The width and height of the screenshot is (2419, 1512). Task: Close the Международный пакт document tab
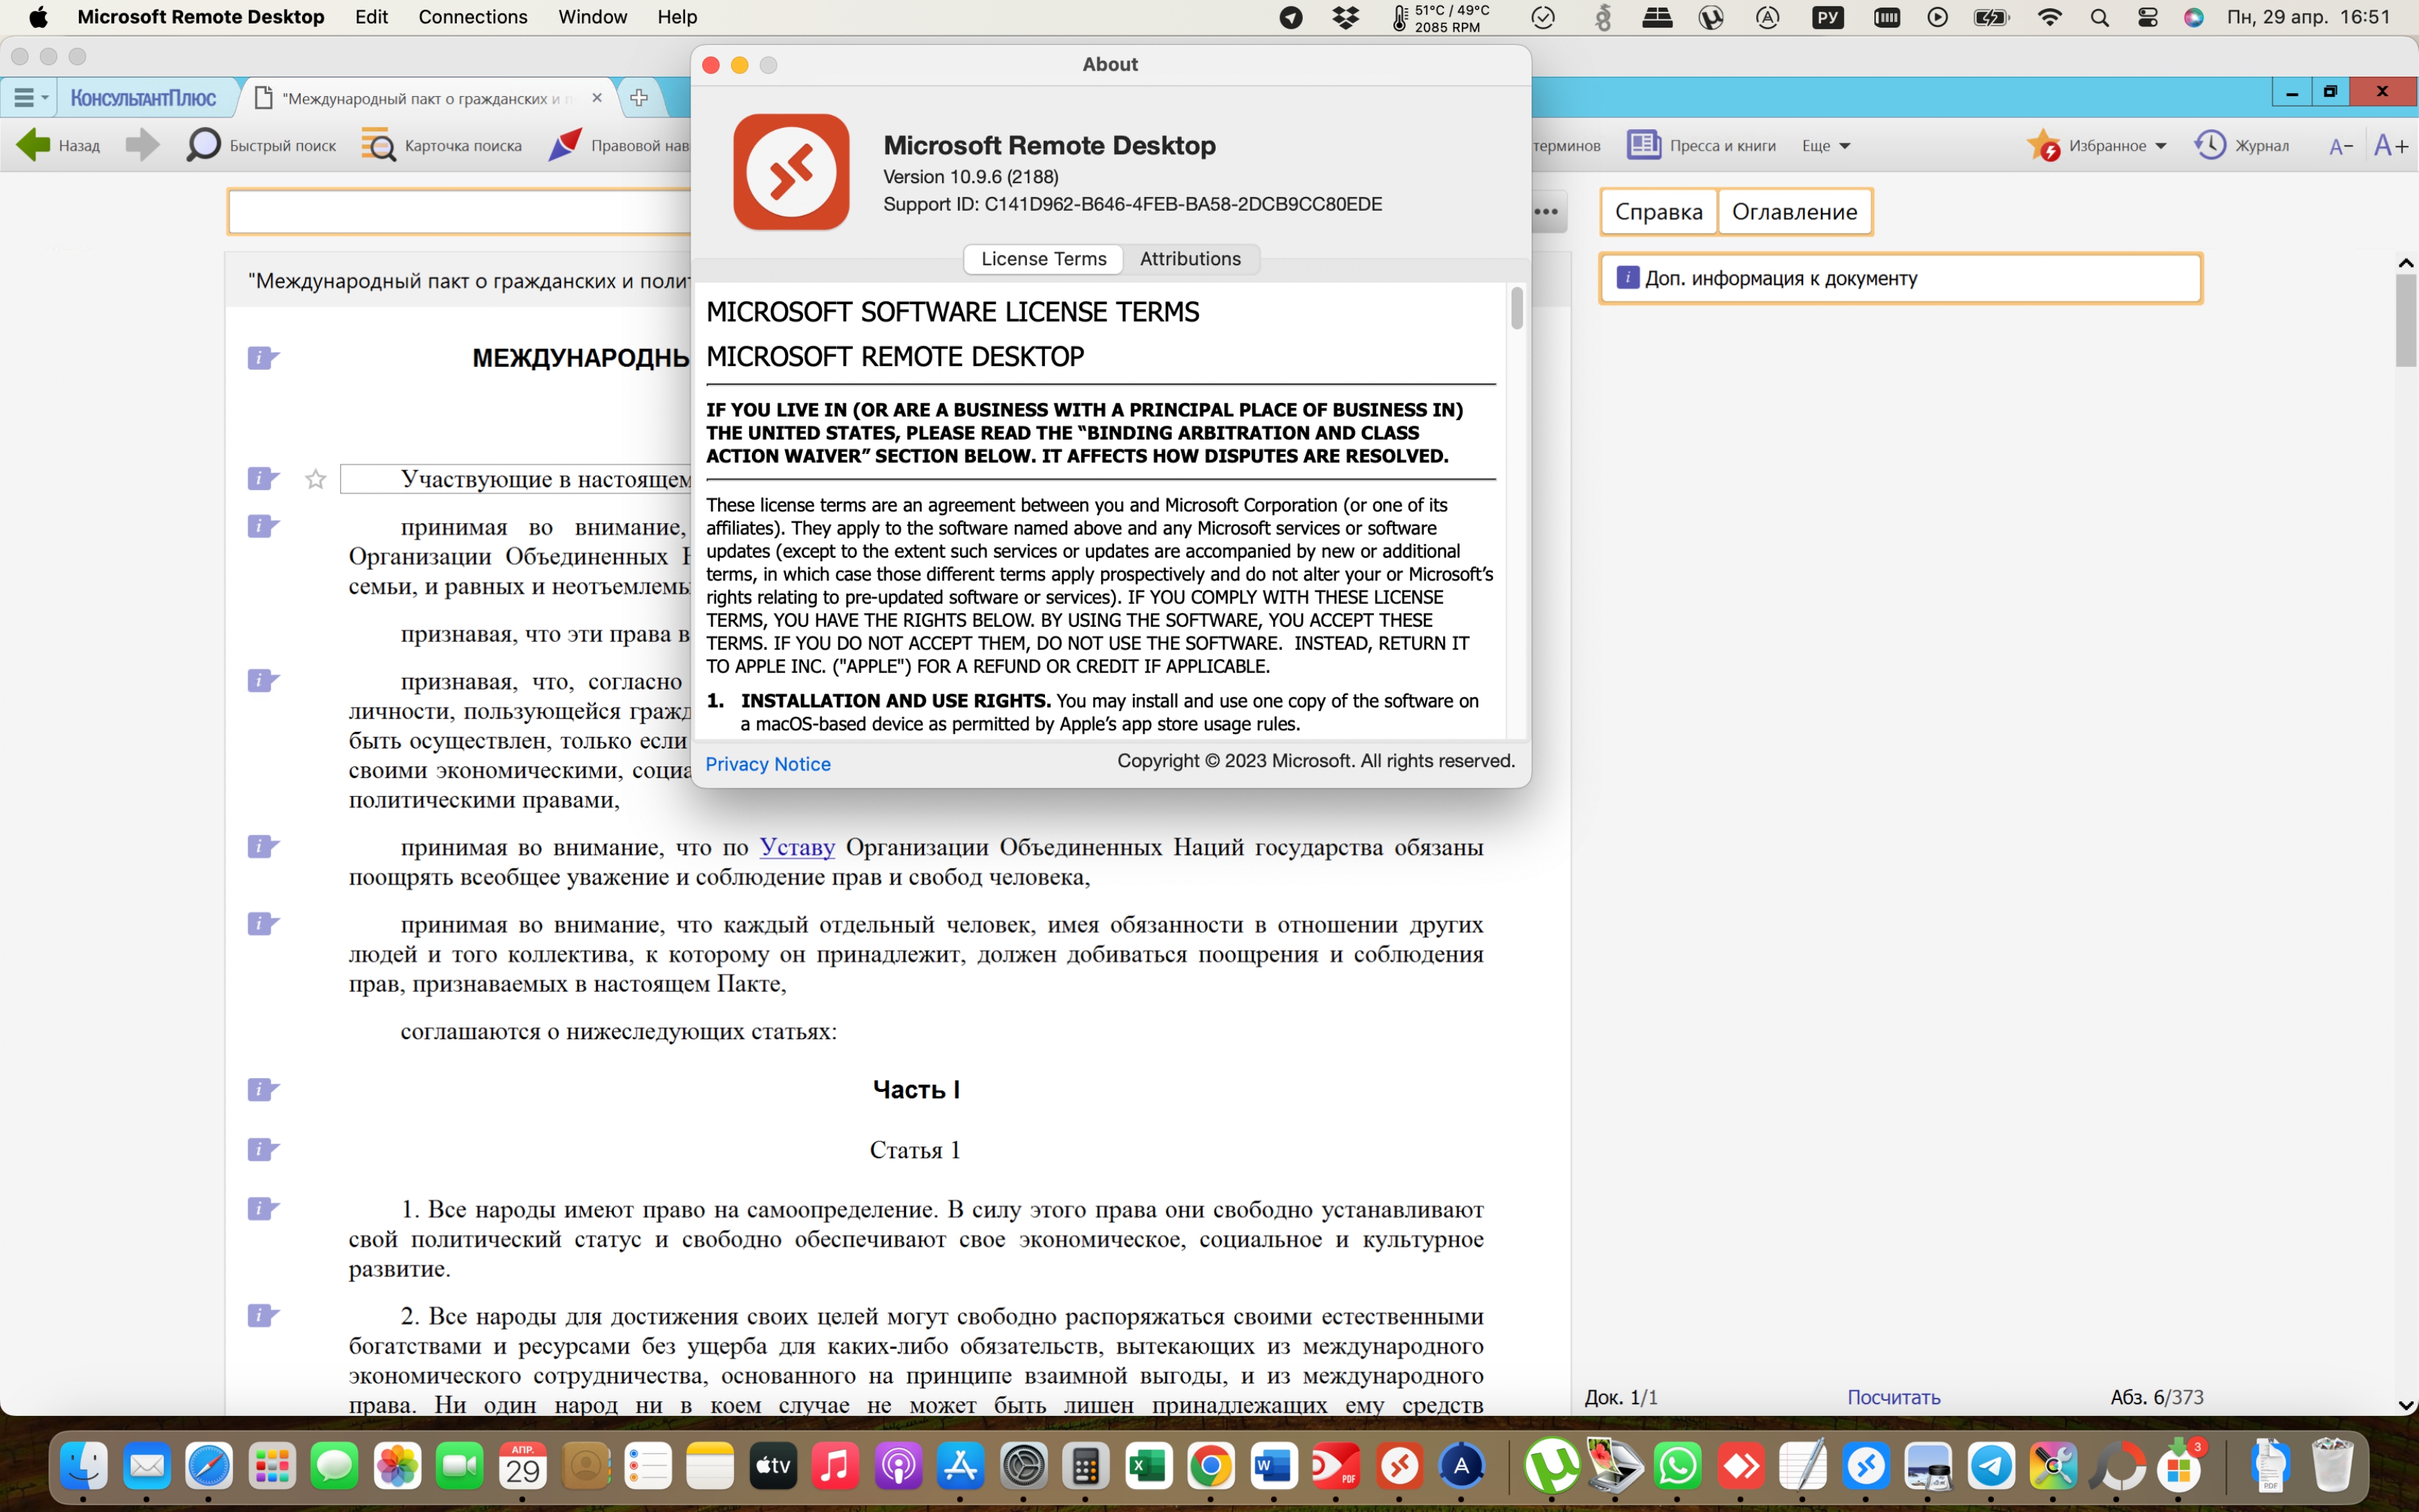pyautogui.click(x=597, y=98)
